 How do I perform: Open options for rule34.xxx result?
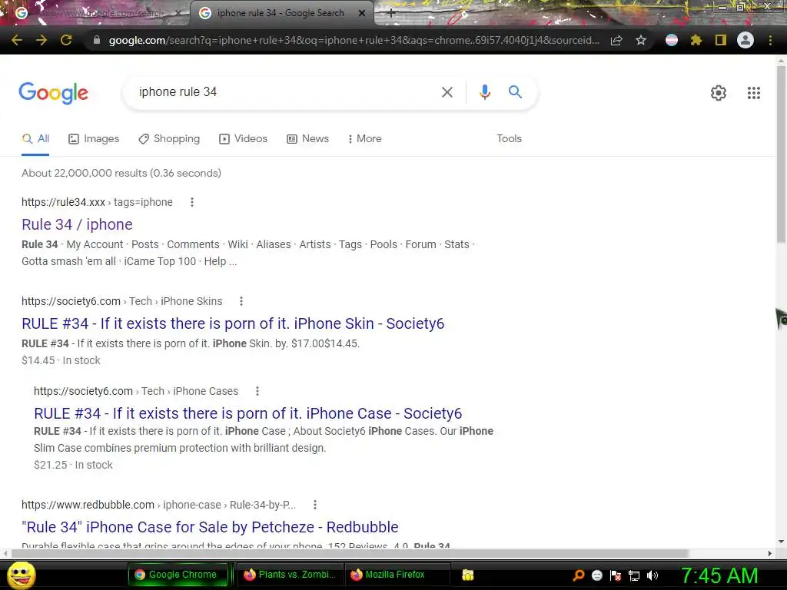pos(191,202)
